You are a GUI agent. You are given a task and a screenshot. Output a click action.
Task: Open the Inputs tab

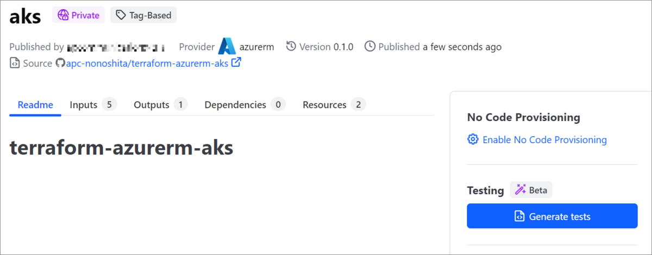tap(93, 105)
